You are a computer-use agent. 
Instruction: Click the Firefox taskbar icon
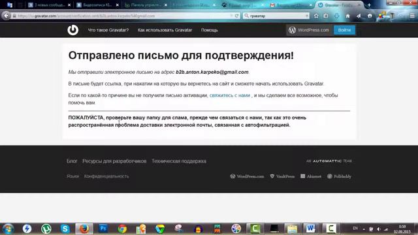pyautogui.click(x=84, y=228)
